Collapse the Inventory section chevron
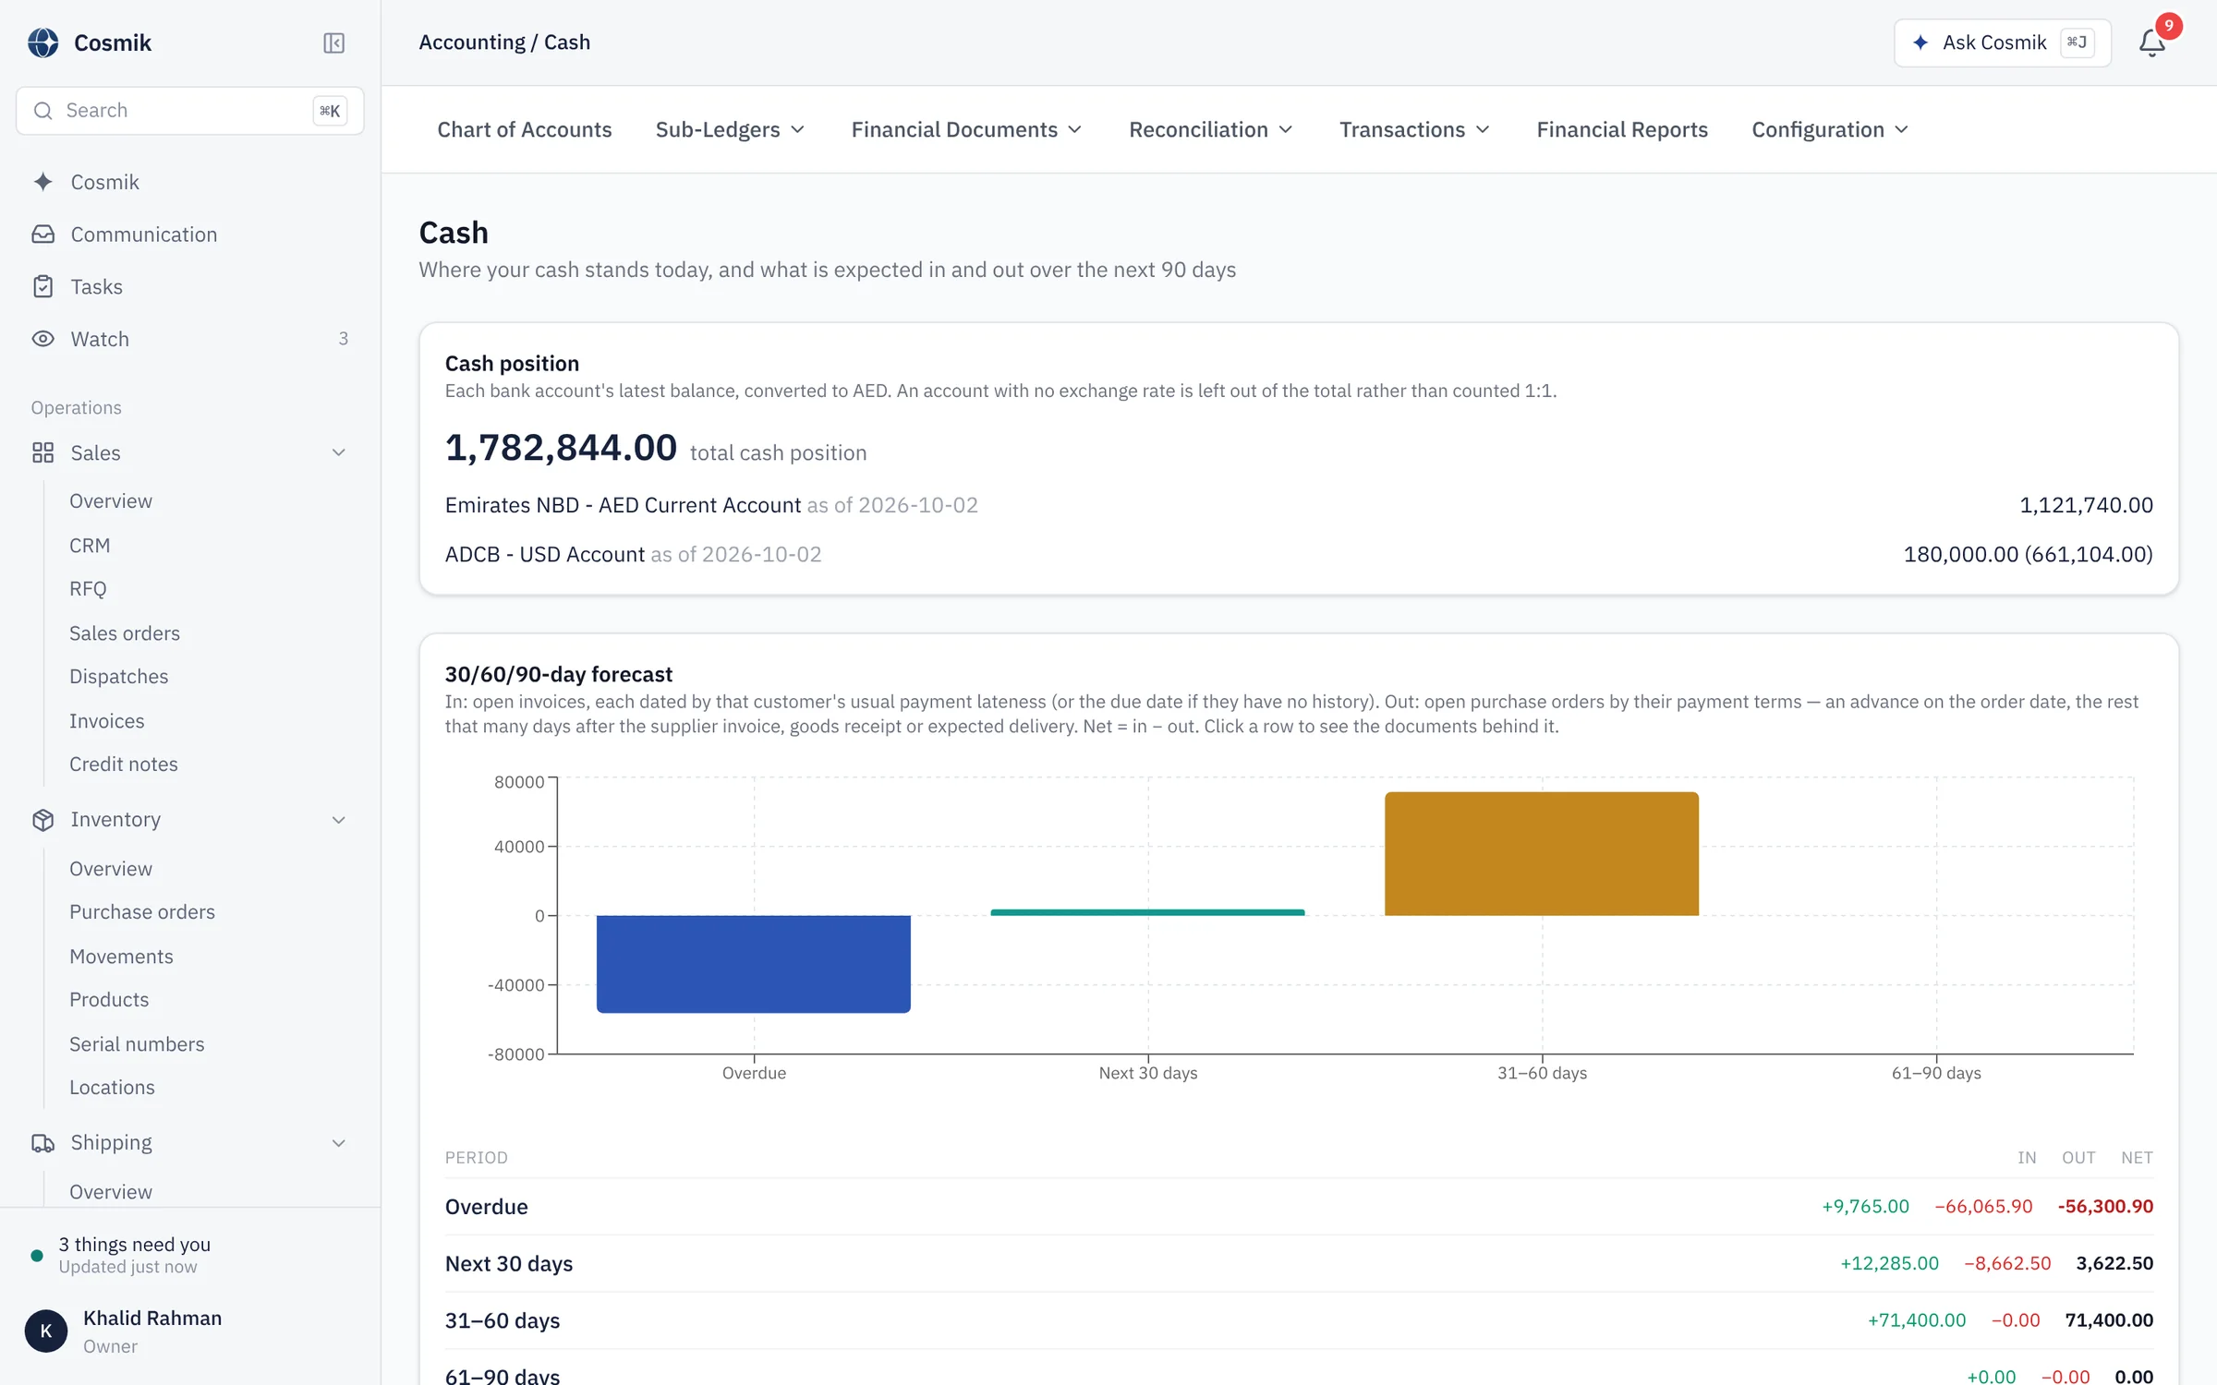The image size is (2217, 1385). [338, 820]
